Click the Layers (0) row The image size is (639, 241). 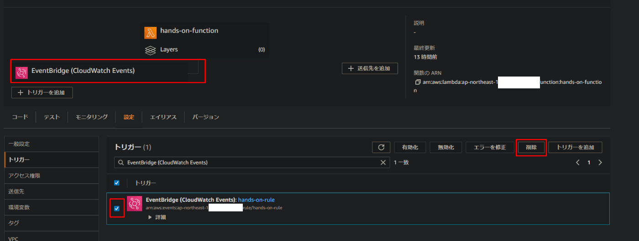(x=204, y=50)
